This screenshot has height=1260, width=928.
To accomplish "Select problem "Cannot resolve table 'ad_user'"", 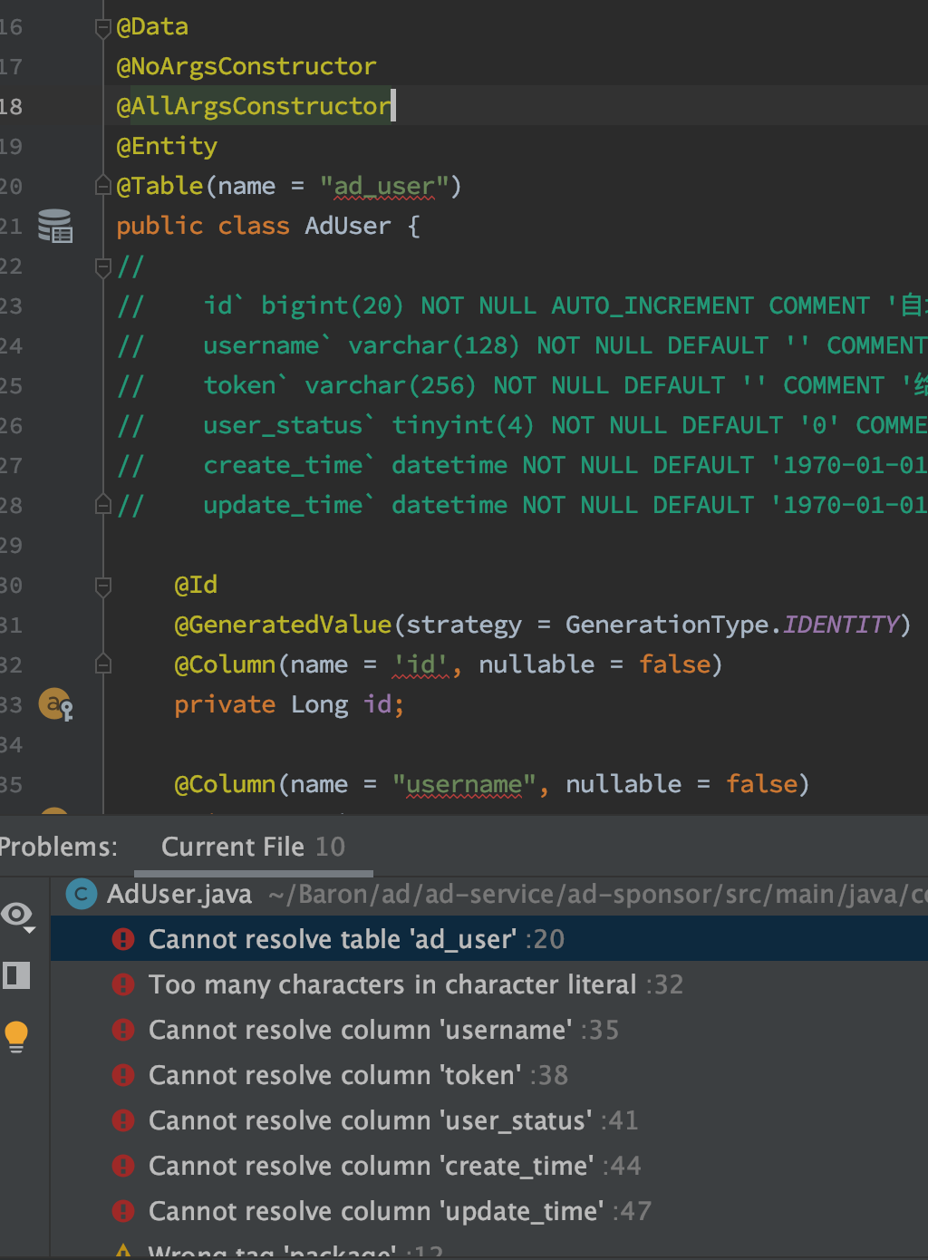I will (489, 939).
